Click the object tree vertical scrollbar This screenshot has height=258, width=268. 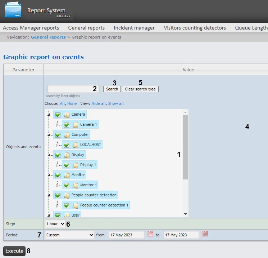pos(185,148)
